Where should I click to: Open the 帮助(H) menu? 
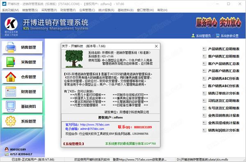(x=162, y=10)
